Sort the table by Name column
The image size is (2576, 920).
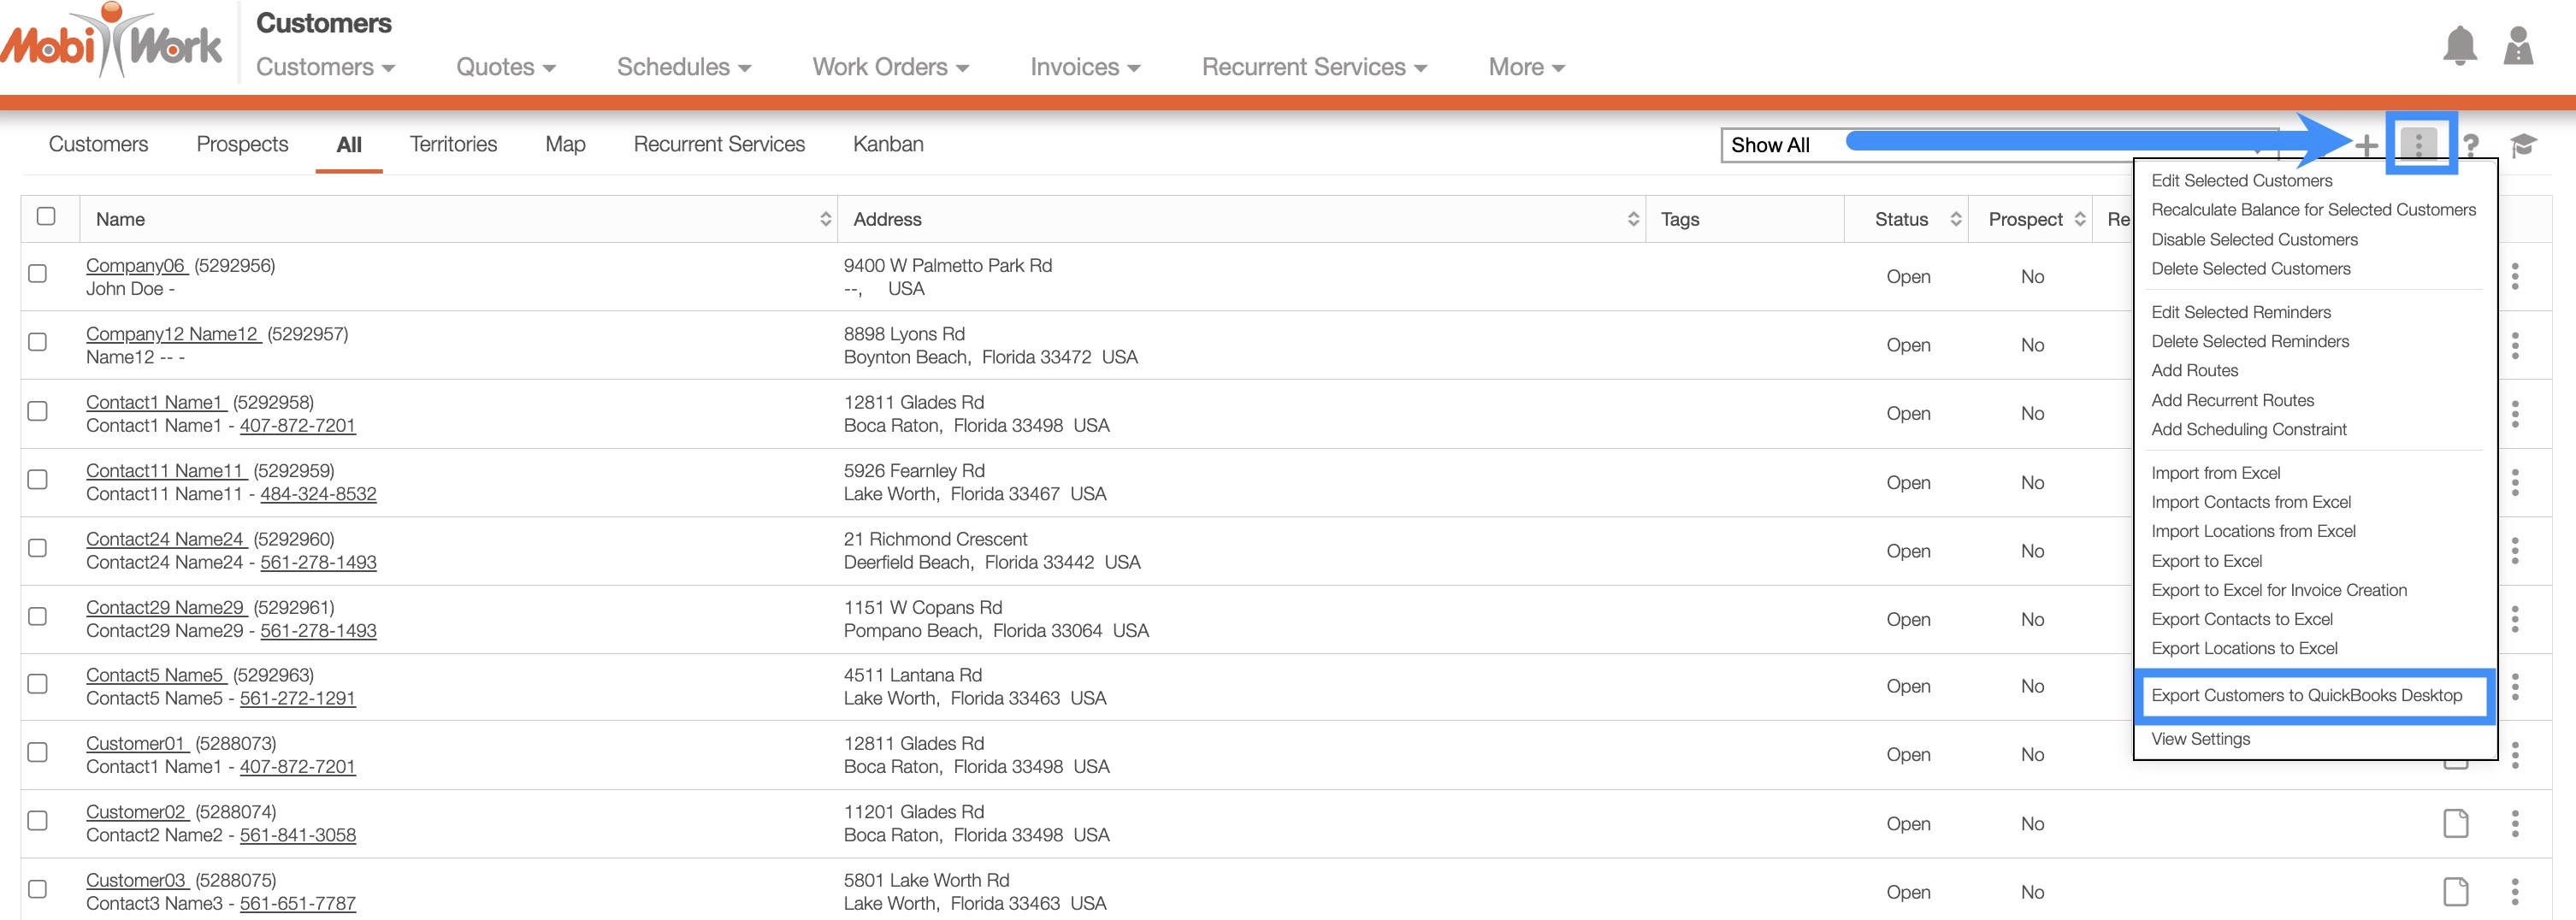825,219
